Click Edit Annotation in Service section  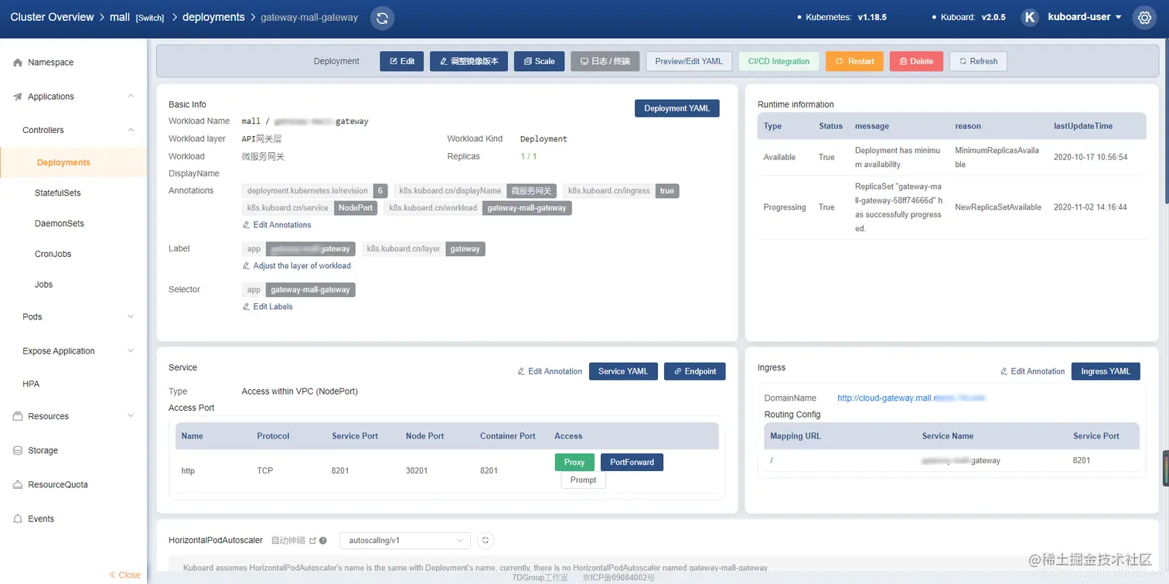pyautogui.click(x=550, y=371)
